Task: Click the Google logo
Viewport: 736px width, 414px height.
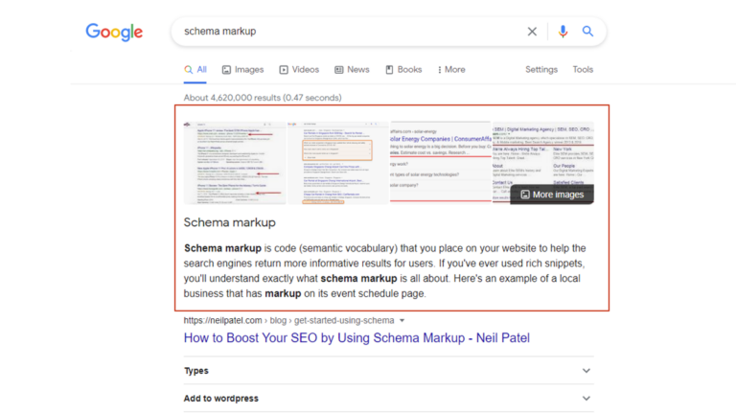Action: click(x=114, y=32)
